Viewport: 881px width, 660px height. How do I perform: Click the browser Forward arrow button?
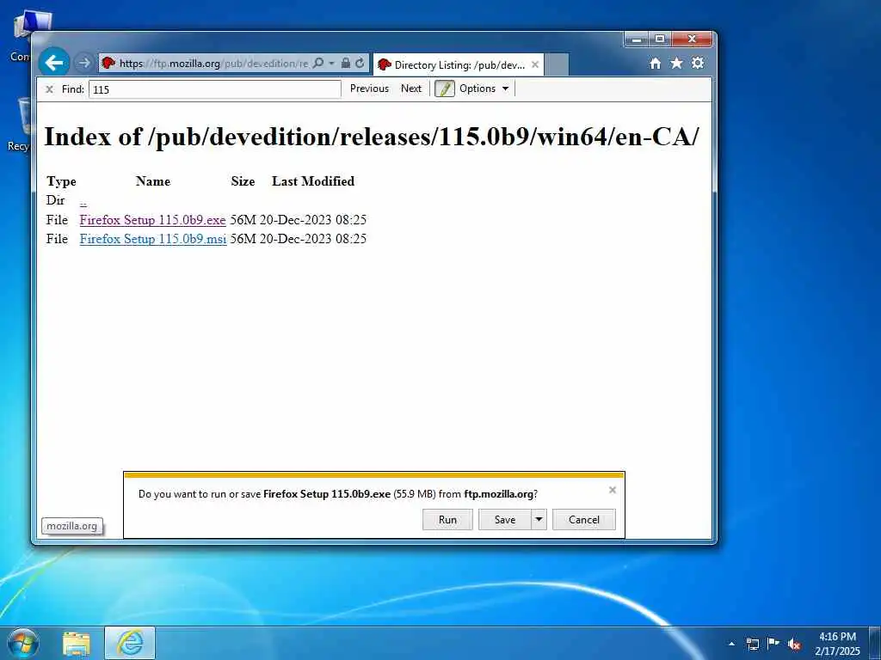pos(83,63)
